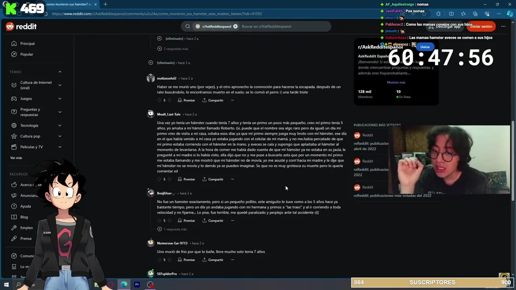Click Compartir on Mealt_Last-Tale's comment
The height and width of the screenshot is (290, 516).
[x=213, y=179]
